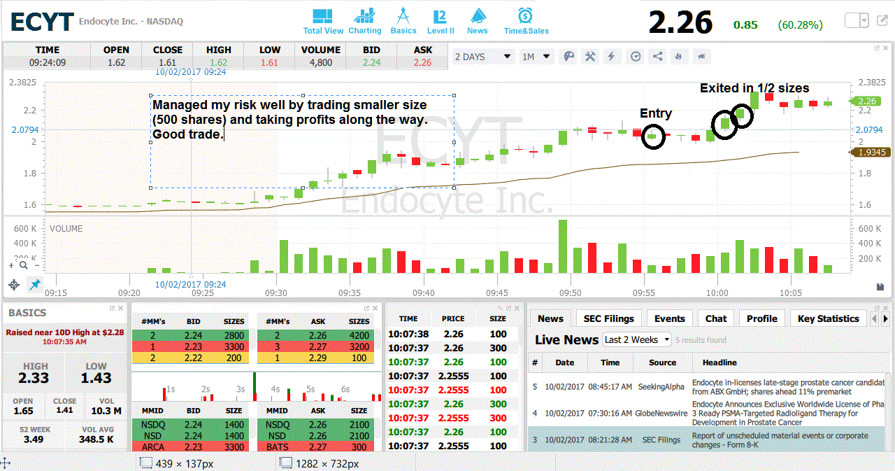Open the News module
Screen dimensions: 895x471
478,21
